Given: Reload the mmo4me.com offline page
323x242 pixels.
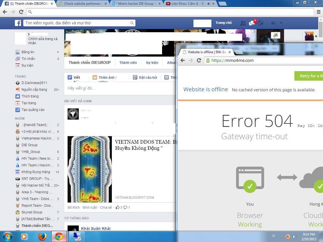Looking at the screenshot, I should tap(199, 60).
